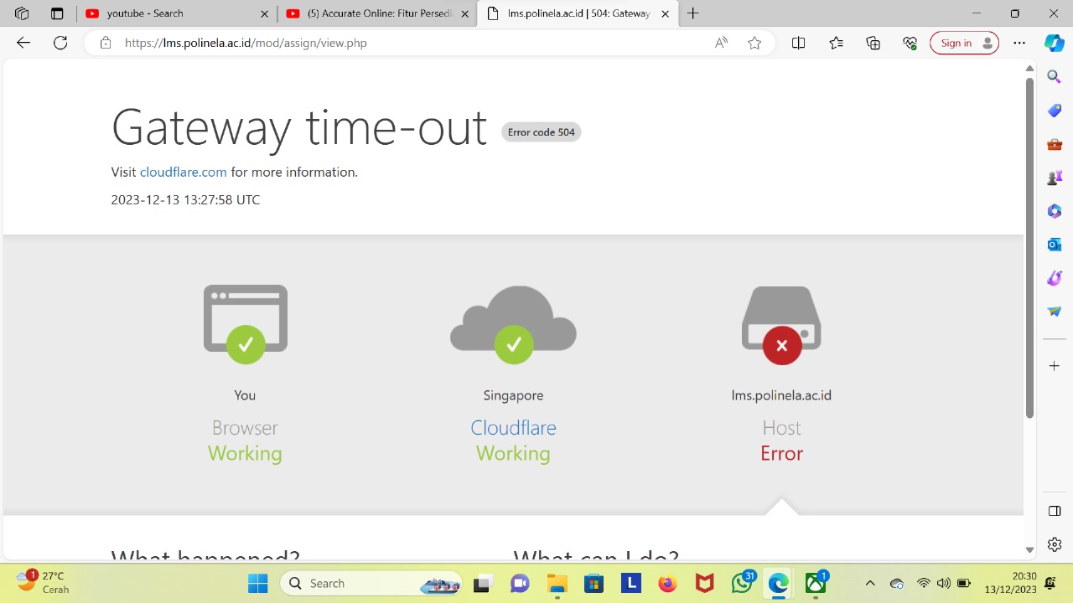Open Wi-Fi network tray icon
Screen dimensions: 1073x603
coord(924,583)
